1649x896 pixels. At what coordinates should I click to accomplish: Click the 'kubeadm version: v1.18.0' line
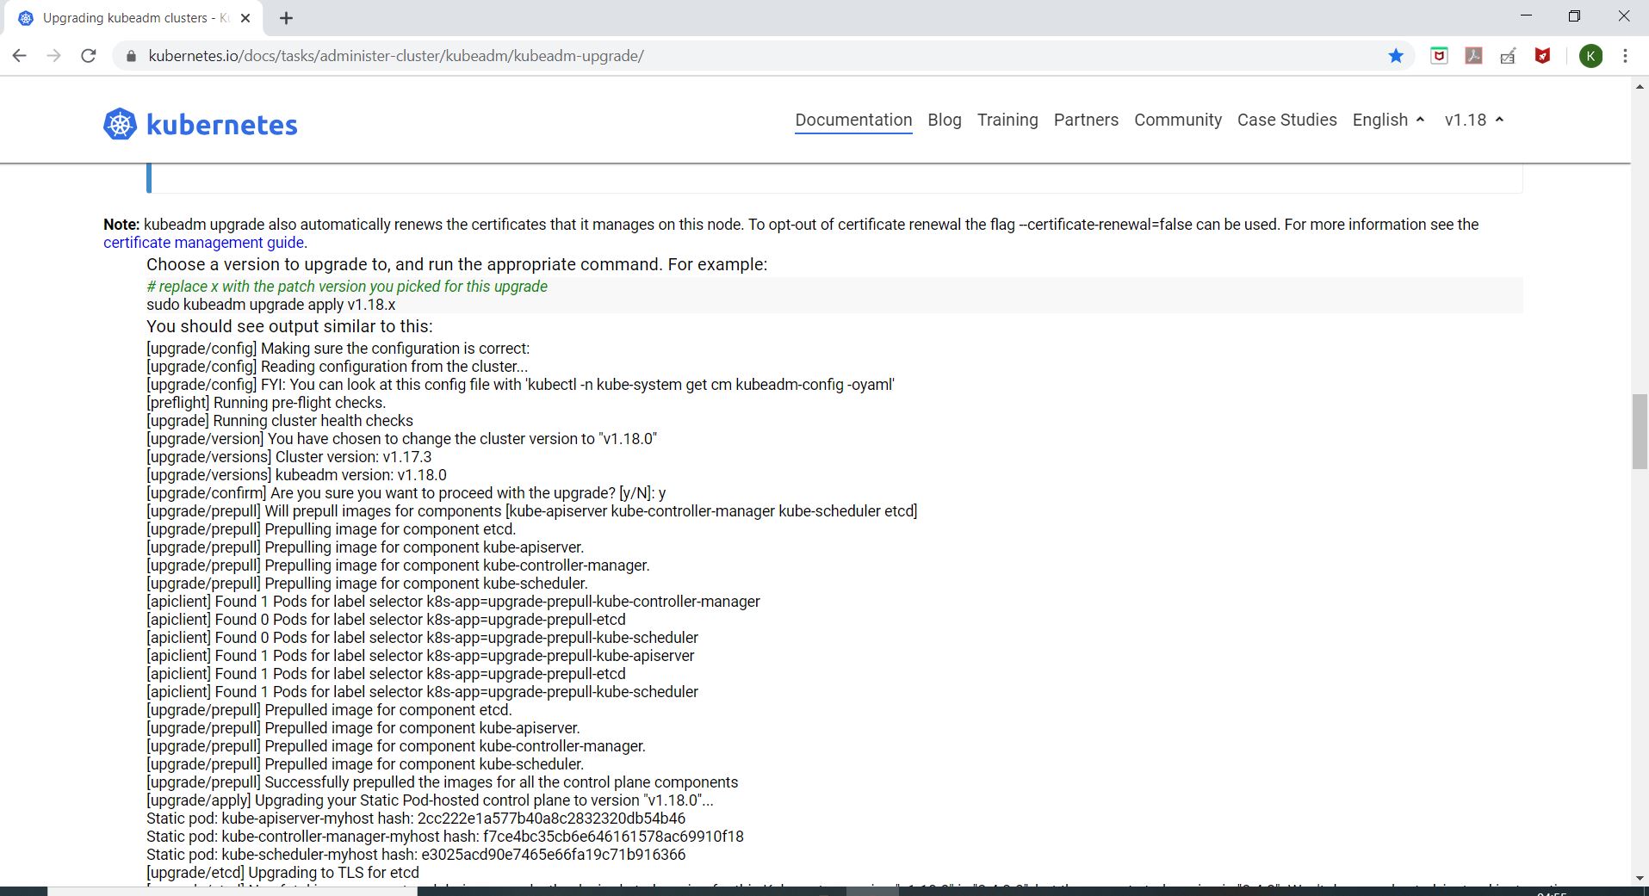pos(297,475)
